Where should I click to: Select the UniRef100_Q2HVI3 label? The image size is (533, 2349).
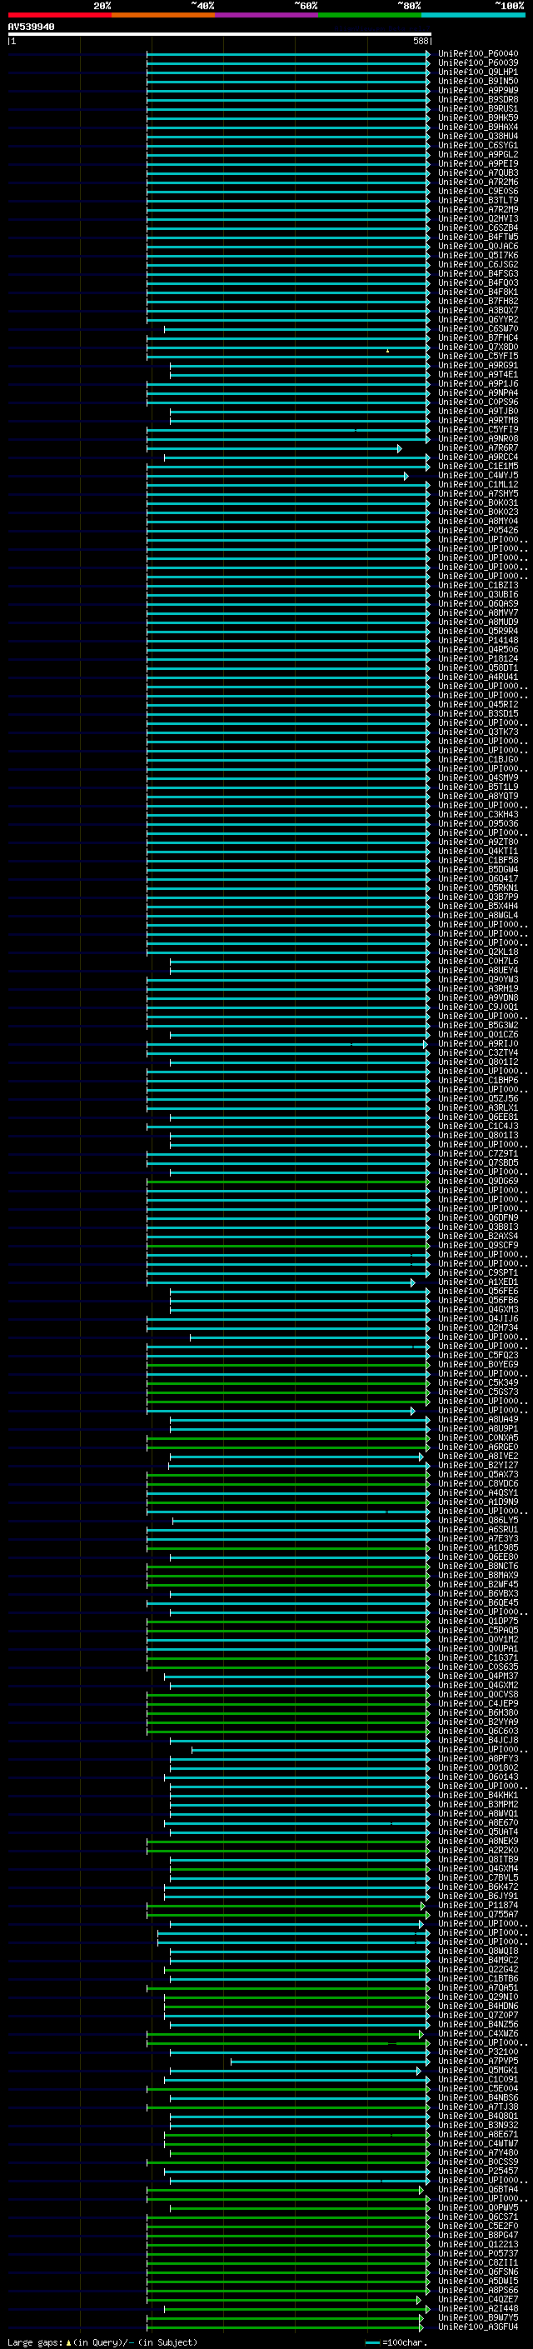pyautogui.click(x=477, y=219)
